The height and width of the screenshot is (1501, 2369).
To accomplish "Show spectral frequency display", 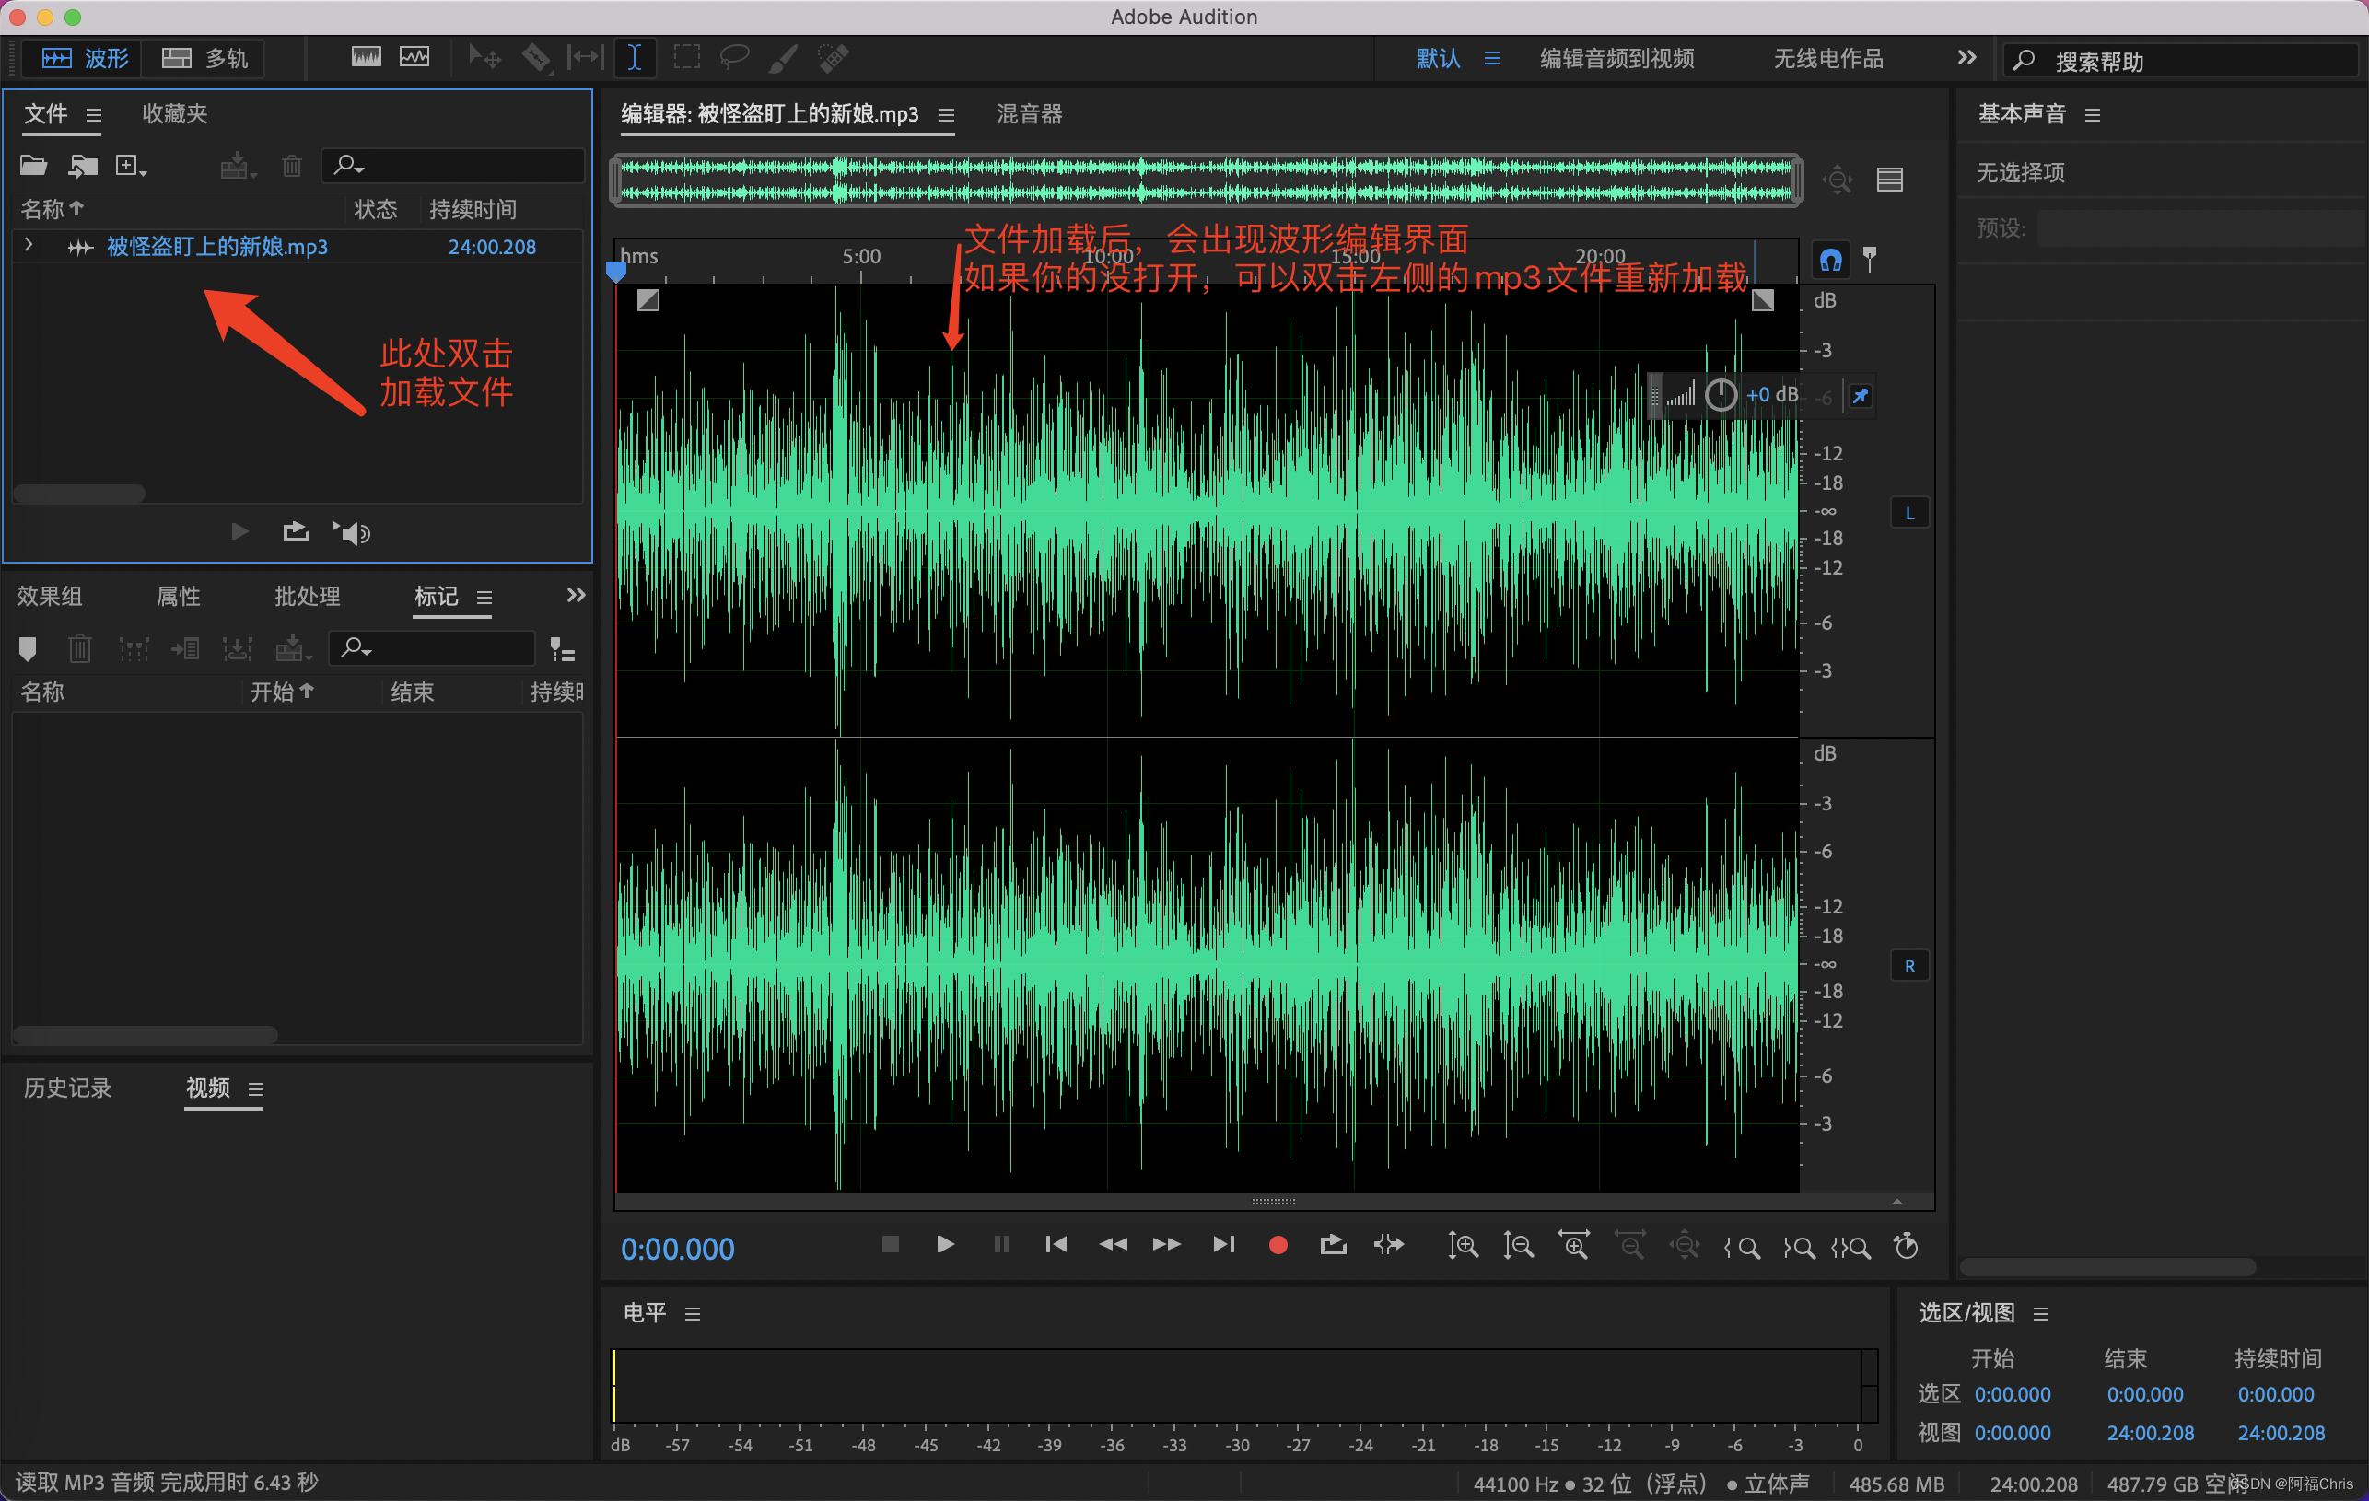I will coord(366,57).
